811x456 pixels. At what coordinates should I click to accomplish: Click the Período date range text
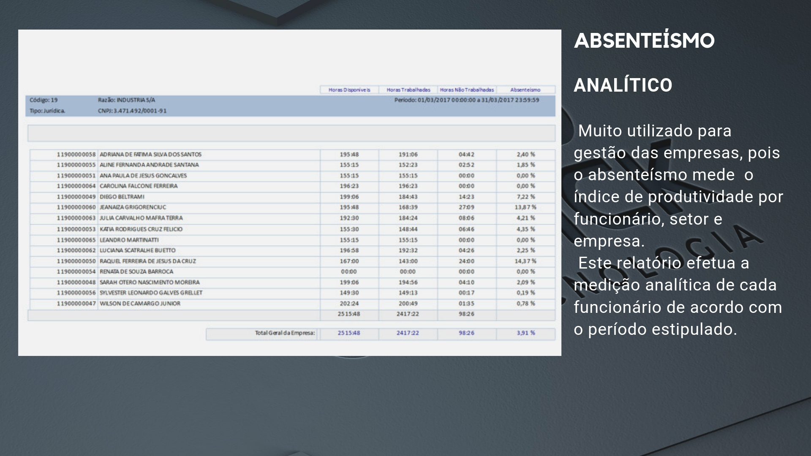tap(466, 100)
